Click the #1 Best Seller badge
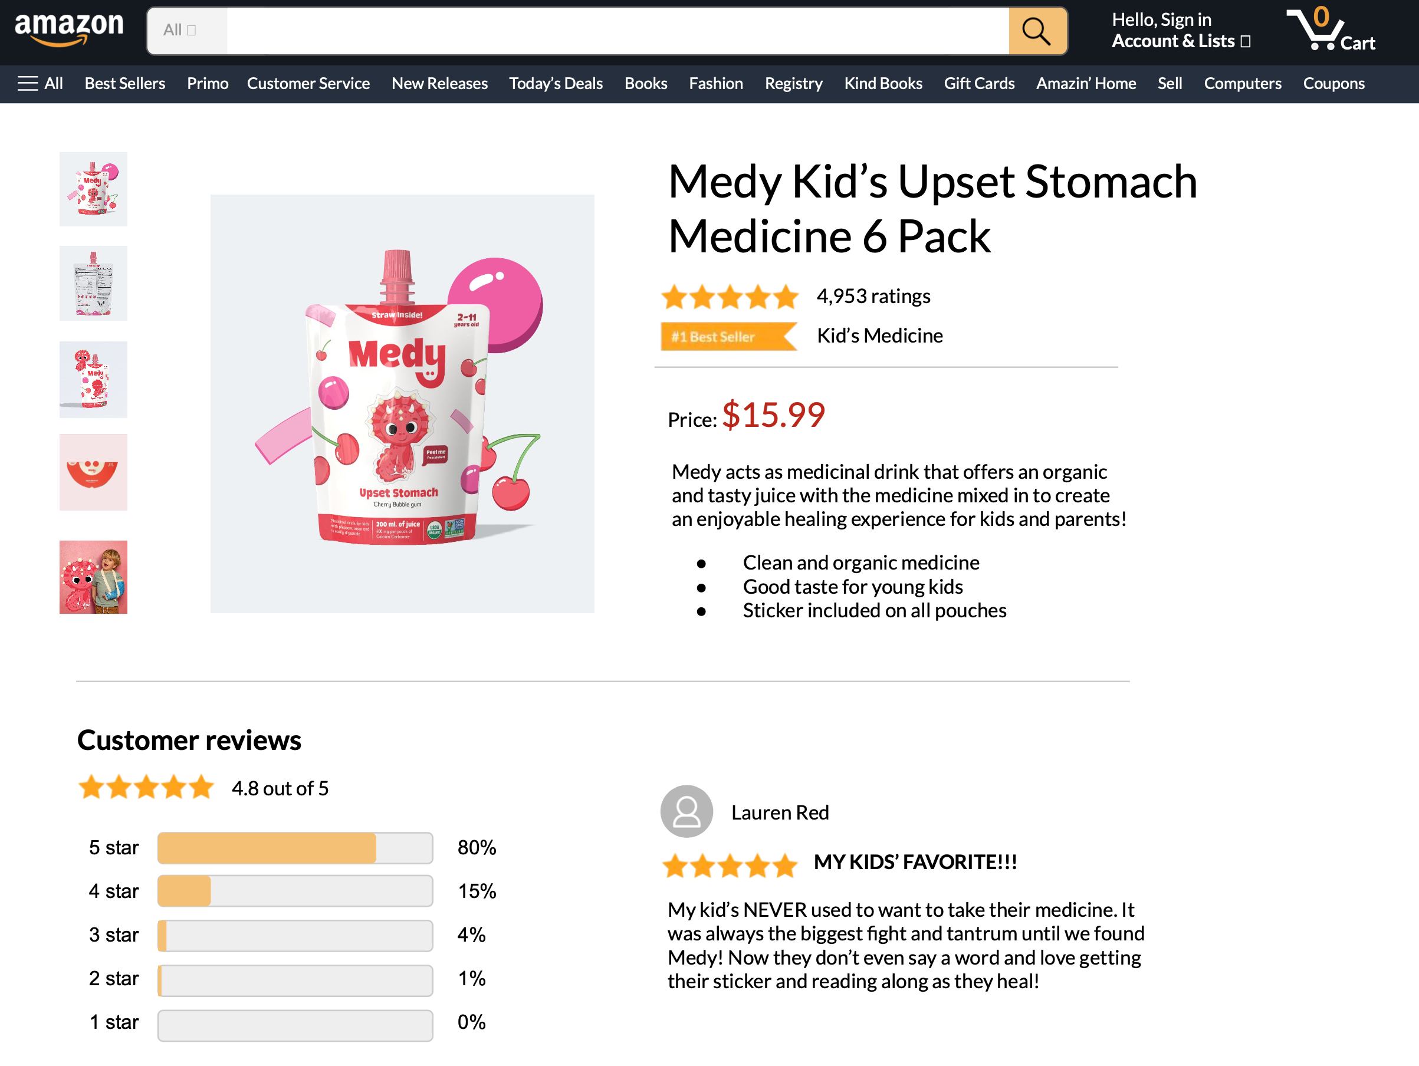 tap(727, 336)
